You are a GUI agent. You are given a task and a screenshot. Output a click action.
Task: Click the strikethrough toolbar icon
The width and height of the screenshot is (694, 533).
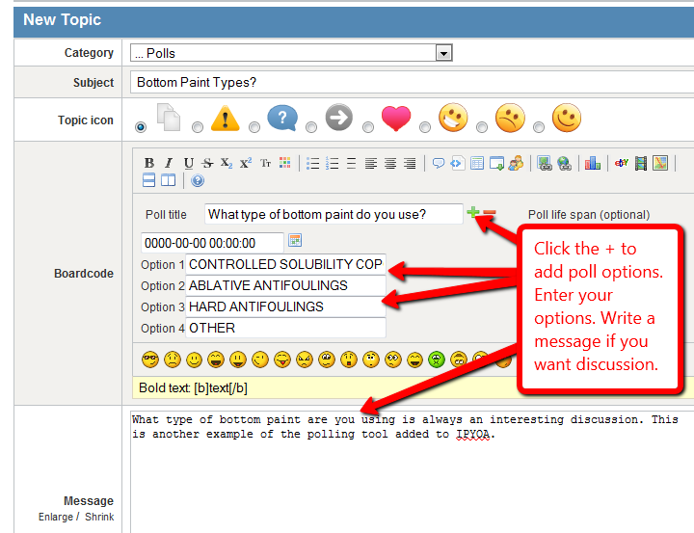tap(207, 163)
